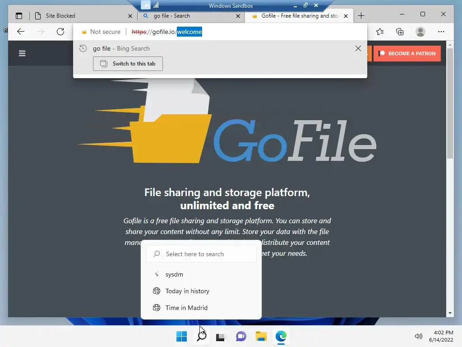Open the volume speaker tray icon
462x347 pixels.
pyautogui.click(x=418, y=336)
